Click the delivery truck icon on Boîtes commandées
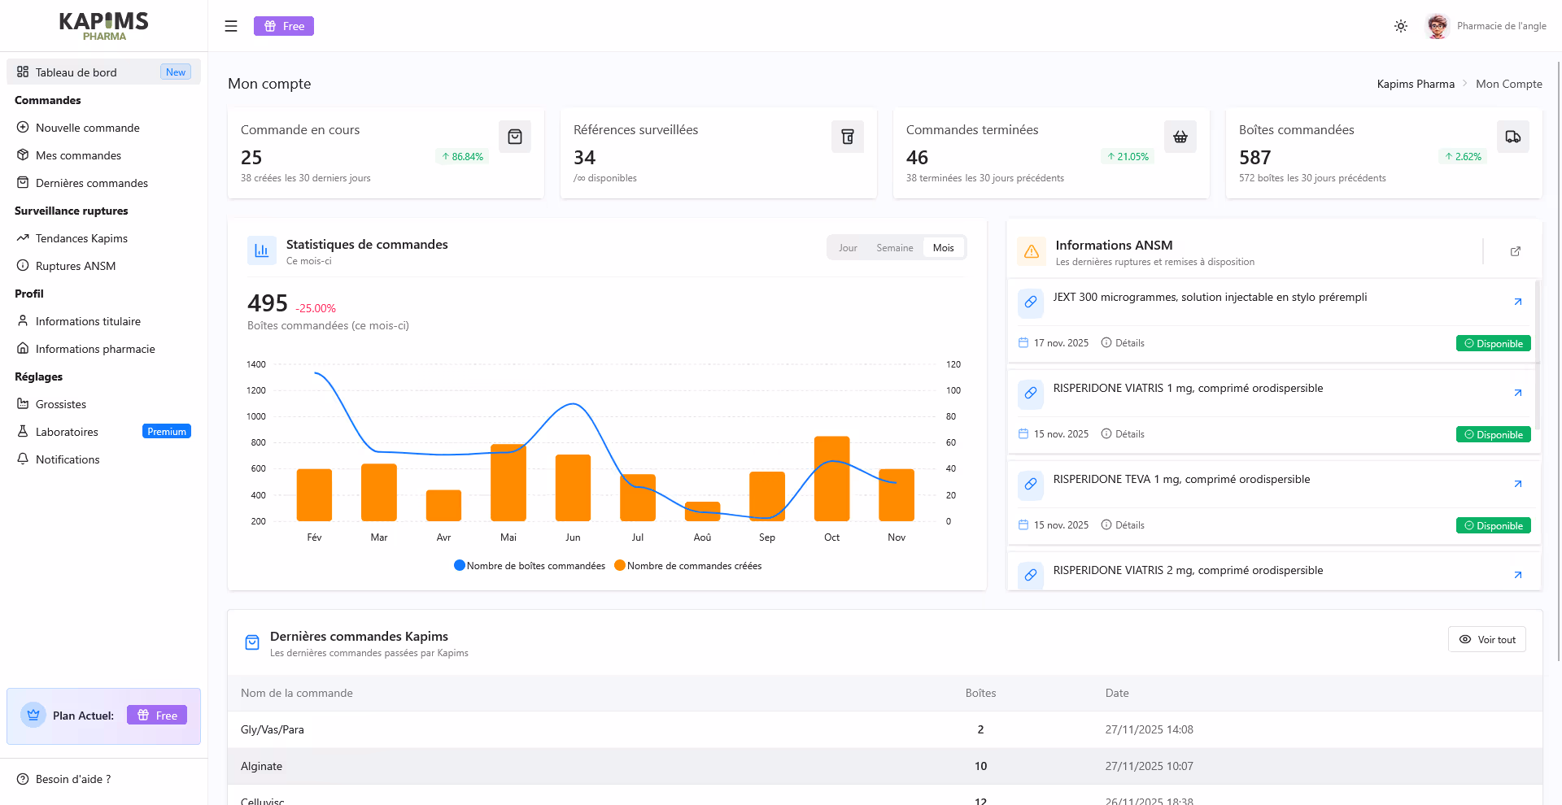1562x805 pixels. (1512, 136)
